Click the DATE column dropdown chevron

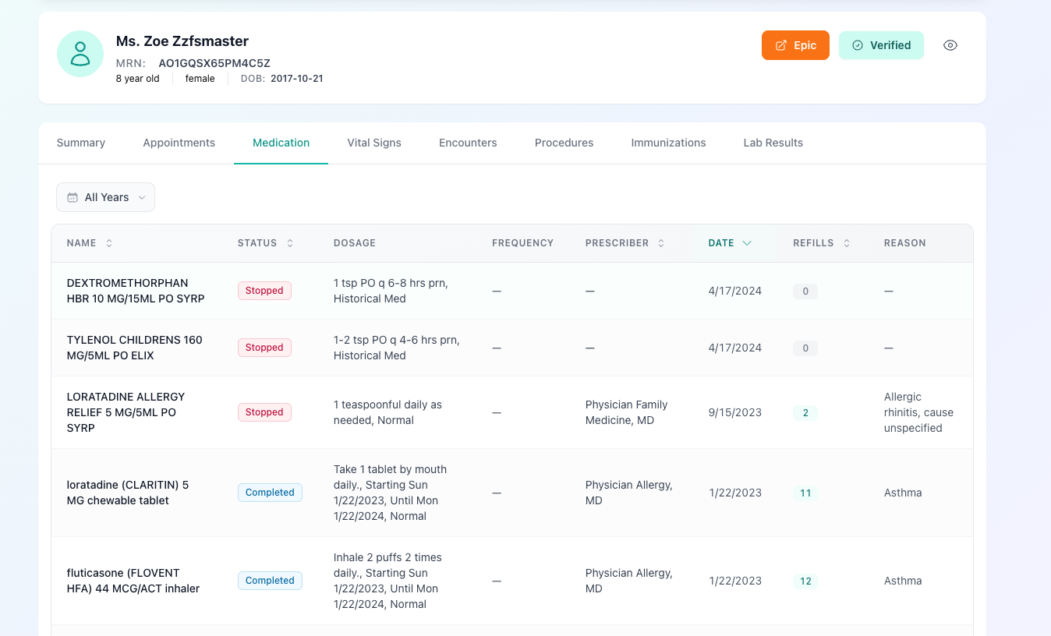pyautogui.click(x=748, y=242)
